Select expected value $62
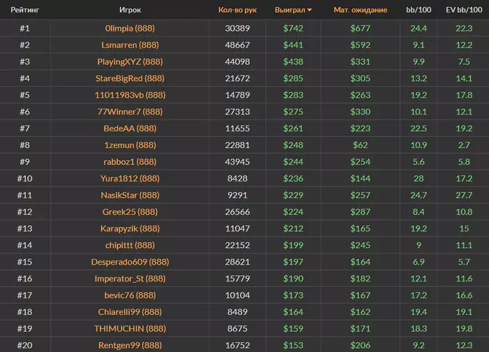Image resolution: width=489 pixels, height=352 pixels. coord(360,145)
